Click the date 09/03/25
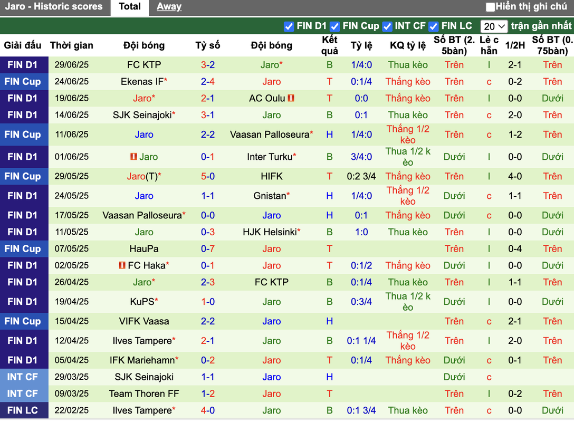 click(x=72, y=394)
